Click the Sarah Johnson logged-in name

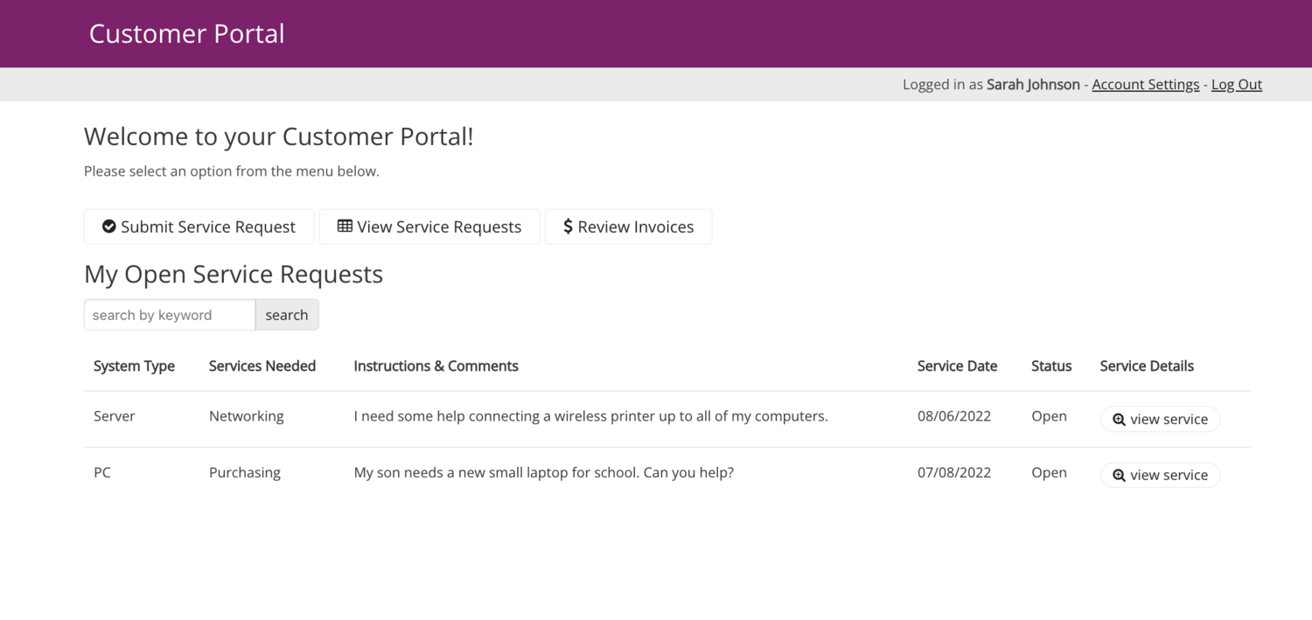[1032, 84]
